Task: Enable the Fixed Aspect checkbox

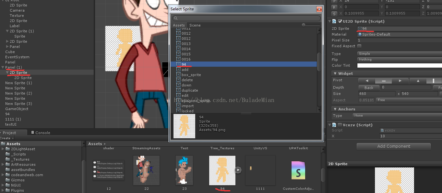Action: click(359, 46)
